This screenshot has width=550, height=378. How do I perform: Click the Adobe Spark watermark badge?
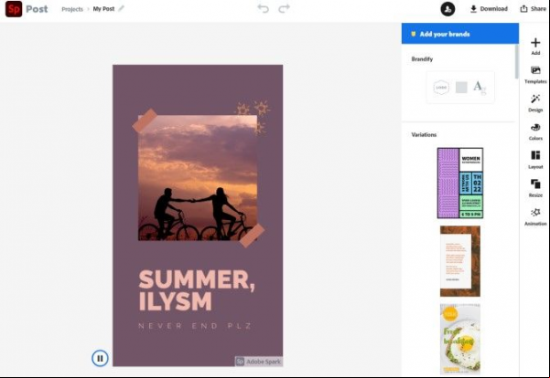(x=259, y=362)
